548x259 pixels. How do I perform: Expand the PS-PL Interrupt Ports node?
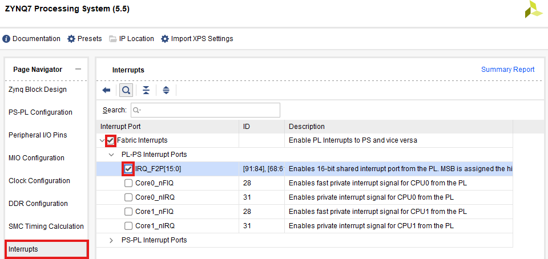tap(111, 240)
